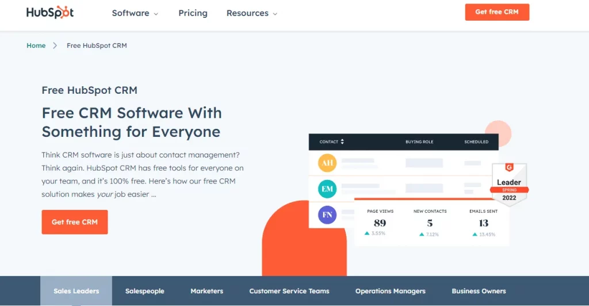Screen dimensions: 589x306
Task: Go to the Home breadcrumb link
Action: [x=36, y=45]
